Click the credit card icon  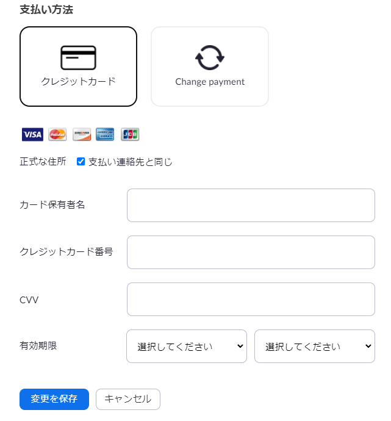point(78,57)
